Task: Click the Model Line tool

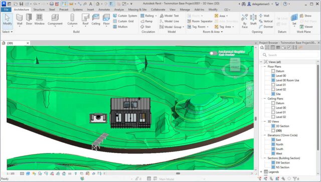Action: point(170,21)
